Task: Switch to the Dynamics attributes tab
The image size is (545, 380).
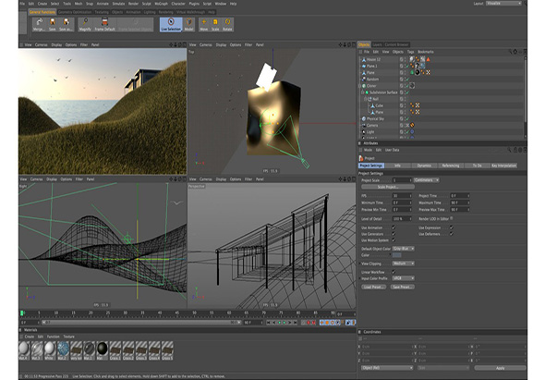Action: tap(424, 165)
